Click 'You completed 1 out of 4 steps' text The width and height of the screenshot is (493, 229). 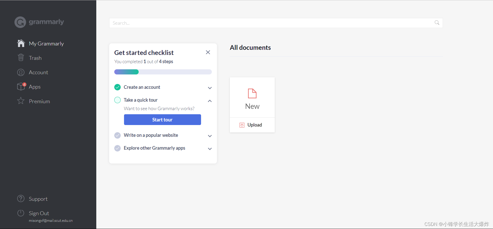tap(144, 62)
